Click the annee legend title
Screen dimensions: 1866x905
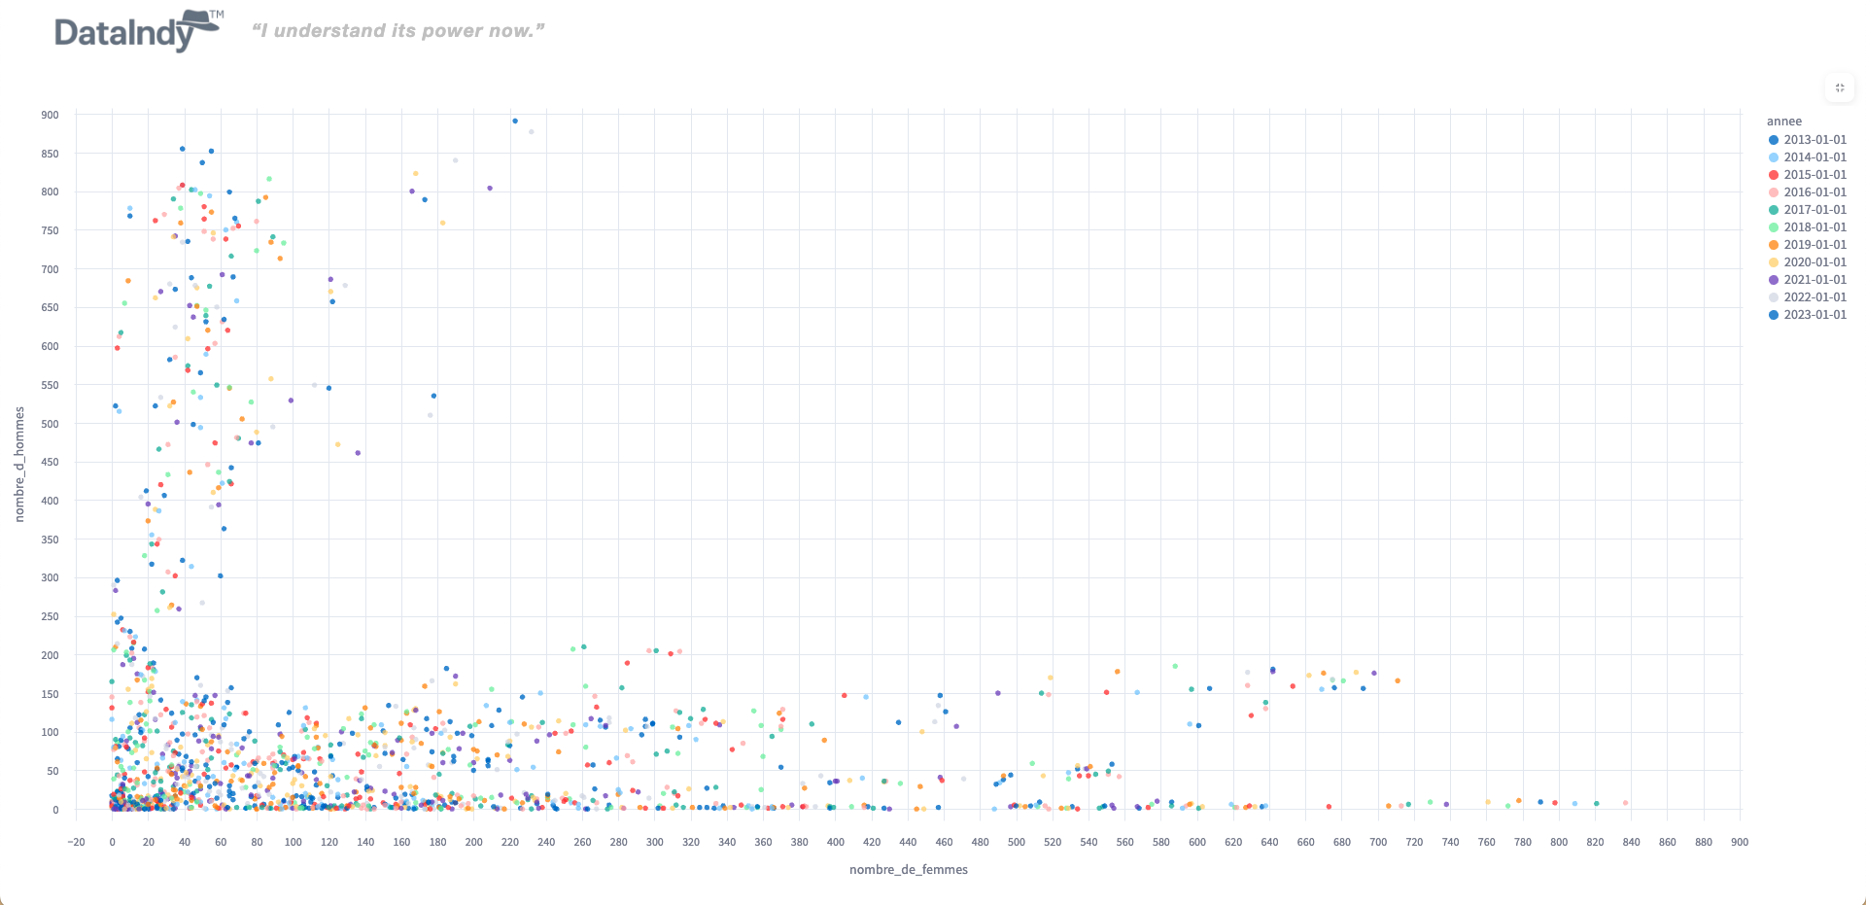click(x=1783, y=122)
